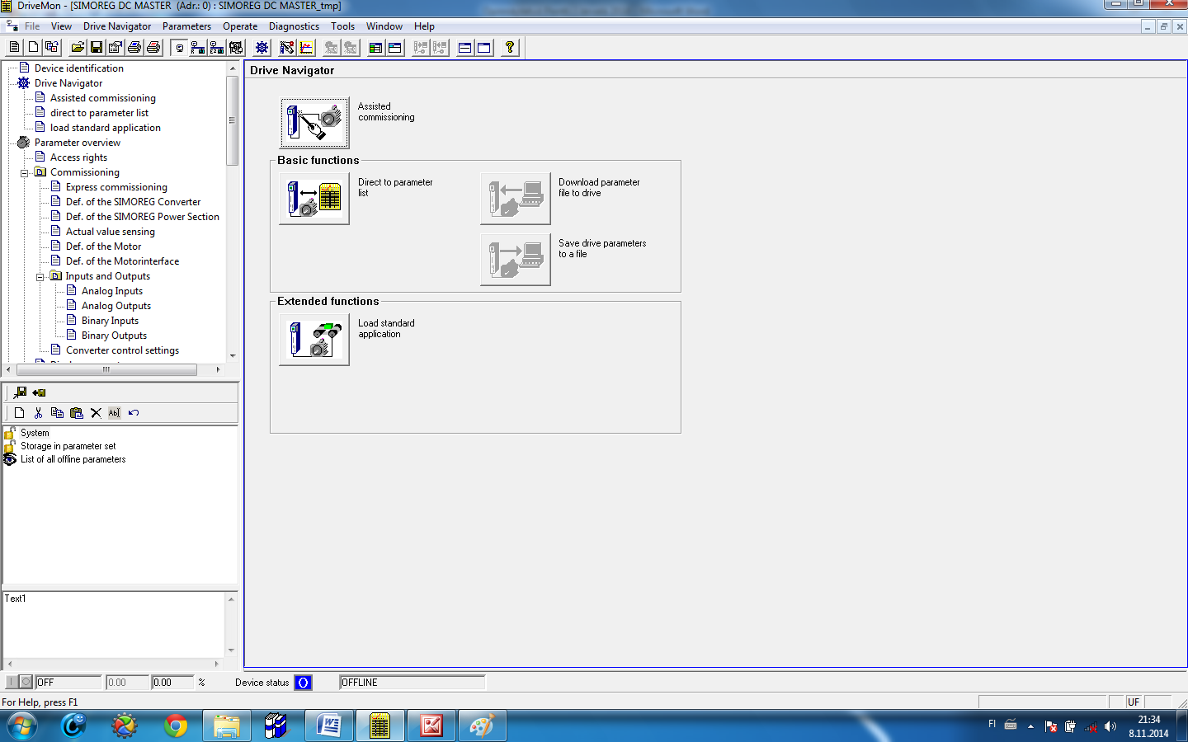1188x742 pixels.
Task: Open the Google Chrome taskbar icon
Action: tap(175, 726)
